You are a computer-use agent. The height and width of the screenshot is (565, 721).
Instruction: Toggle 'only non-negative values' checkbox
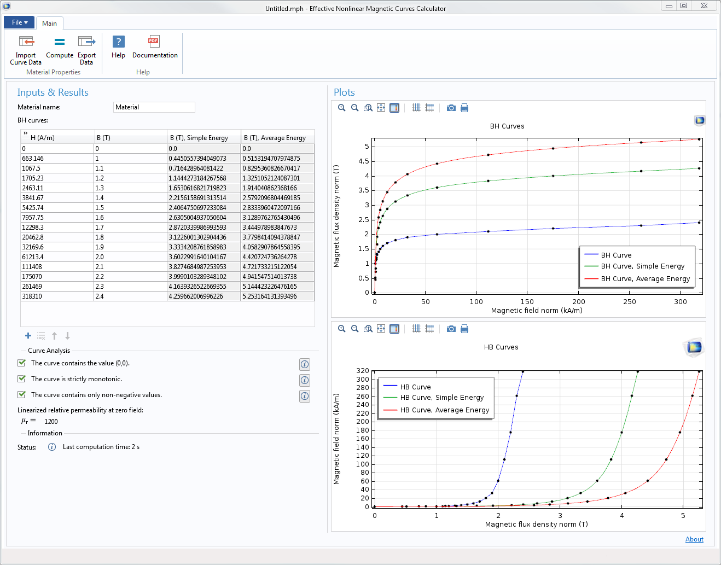[x=22, y=394]
